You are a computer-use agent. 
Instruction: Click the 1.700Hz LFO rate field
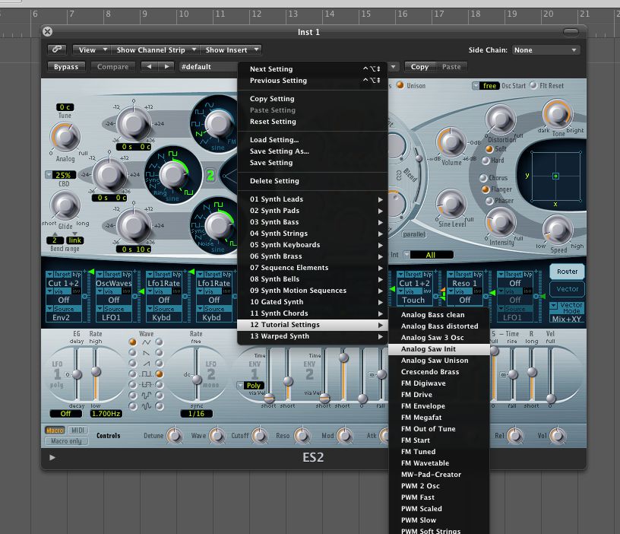click(106, 414)
